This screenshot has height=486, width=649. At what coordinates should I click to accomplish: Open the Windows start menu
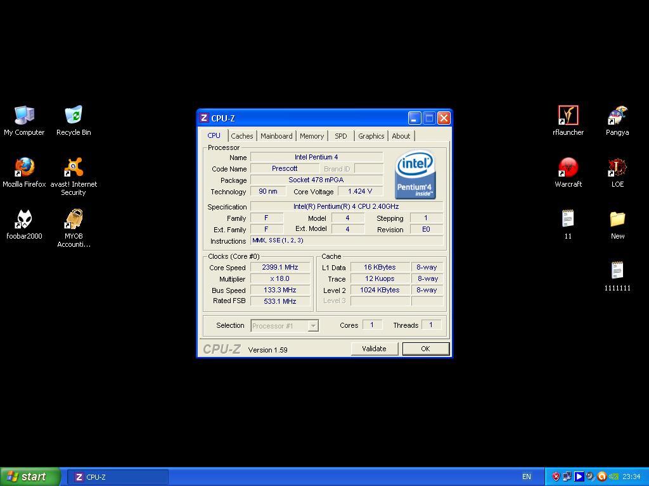pos(30,477)
